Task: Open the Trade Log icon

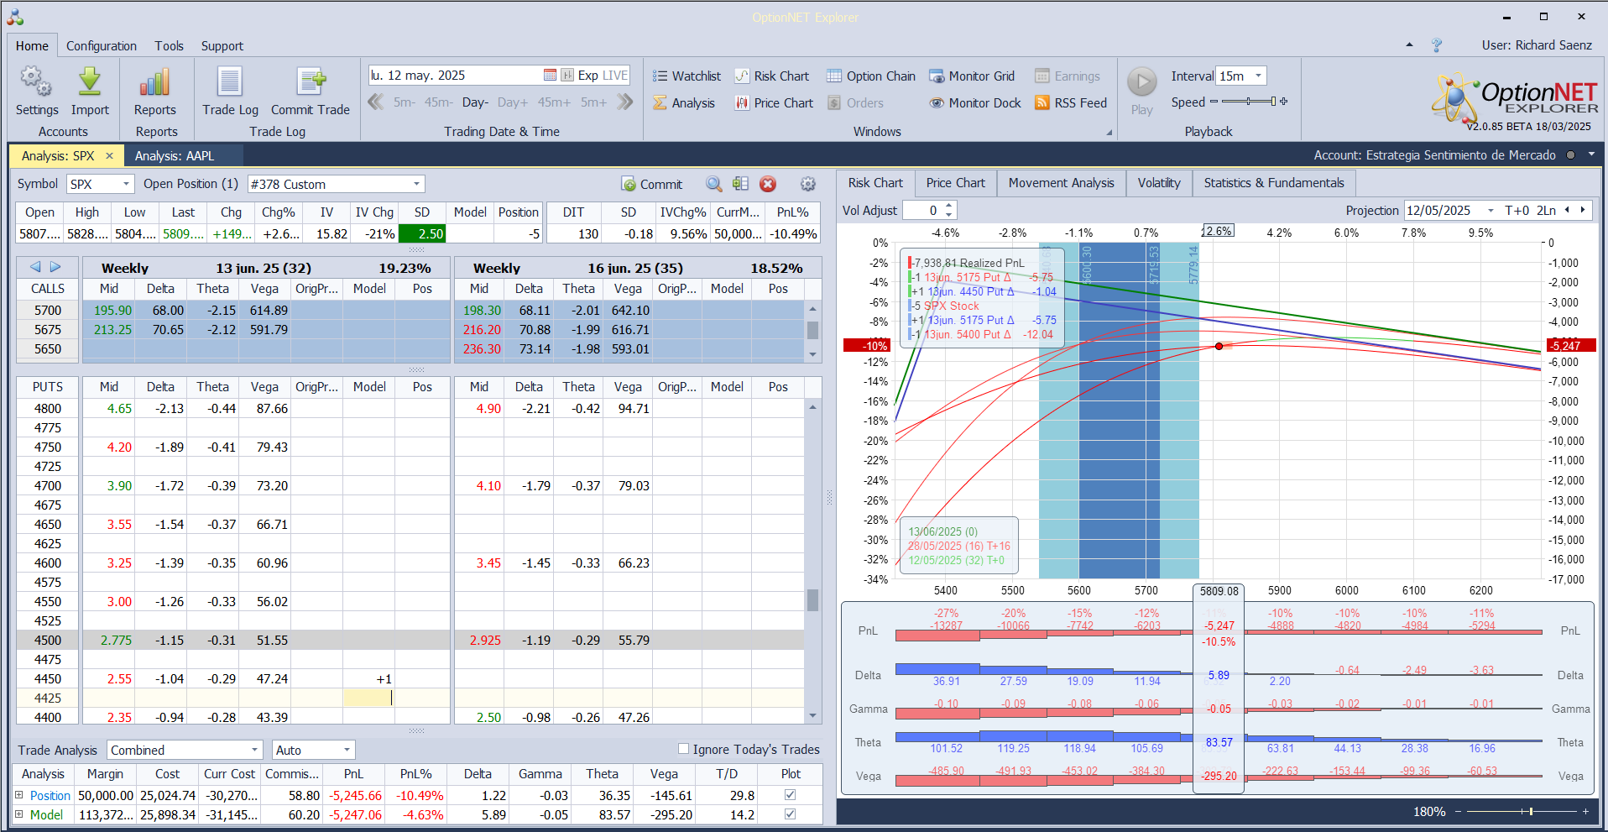Action: [230, 92]
